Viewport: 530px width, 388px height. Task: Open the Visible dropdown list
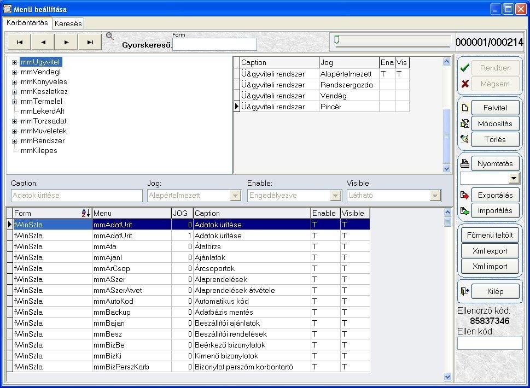(x=435, y=196)
